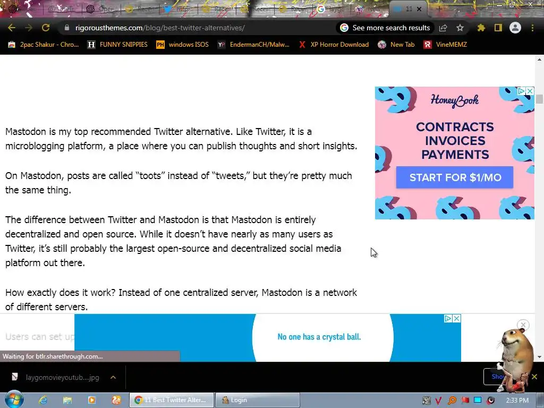This screenshot has width=544, height=408.
Task: Open FUNNY SNIPPIES bookmark
Action: click(117, 45)
